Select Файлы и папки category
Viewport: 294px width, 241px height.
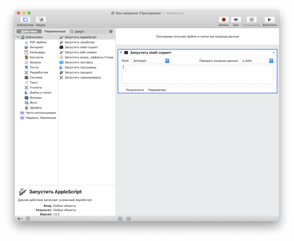40,92
